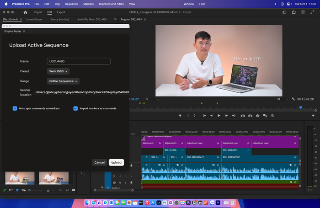Uncheck Import markers as comments
This screenshot has height=208, width=320.
tap(75, 108)
